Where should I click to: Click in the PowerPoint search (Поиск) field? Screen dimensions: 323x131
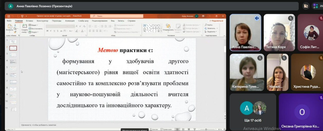tap(116, 16)
